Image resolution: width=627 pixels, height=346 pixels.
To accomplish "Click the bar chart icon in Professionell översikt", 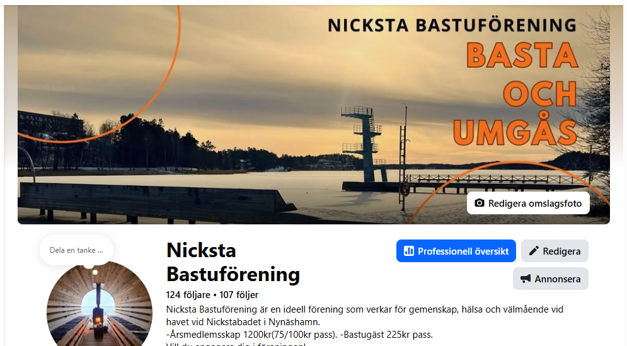I will click(409, 251).
